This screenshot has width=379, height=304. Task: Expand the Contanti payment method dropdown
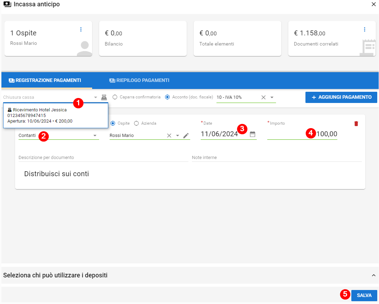coord(95,136)
